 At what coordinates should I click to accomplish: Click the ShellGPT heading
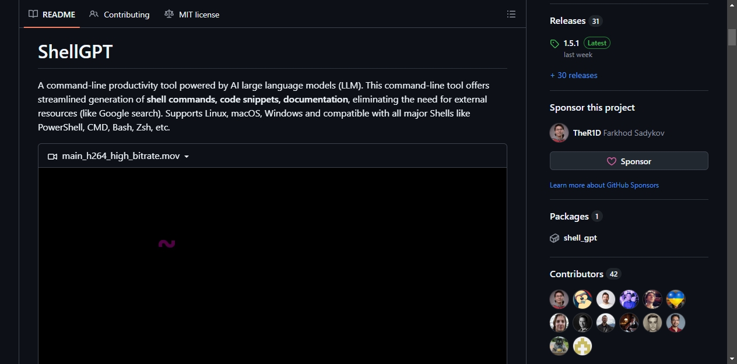click(x=75, y=52)
